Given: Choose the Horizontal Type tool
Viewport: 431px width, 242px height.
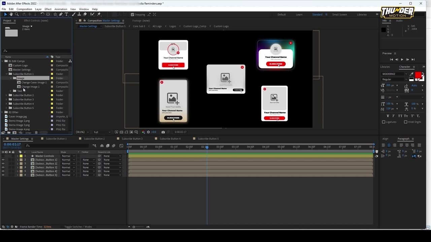Looking at the screenshot, I should pyautogui.click(x=67, y=14).
